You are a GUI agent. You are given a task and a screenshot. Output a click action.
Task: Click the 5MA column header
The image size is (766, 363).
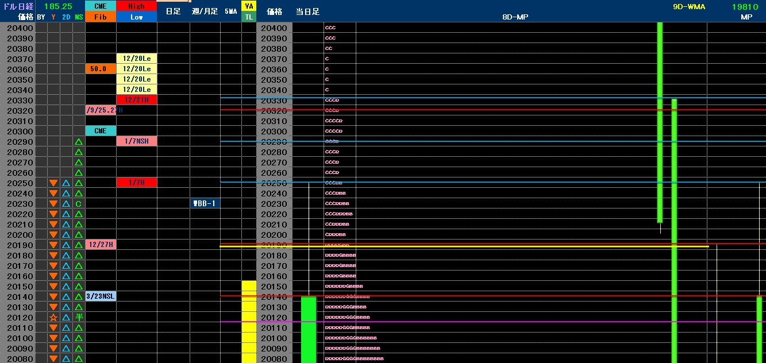point(230,11)
